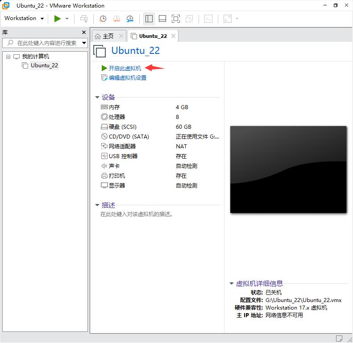The image size is (353, 343).
Task: Open the power options dropdown arrow
Action: (x=67, y=19)
